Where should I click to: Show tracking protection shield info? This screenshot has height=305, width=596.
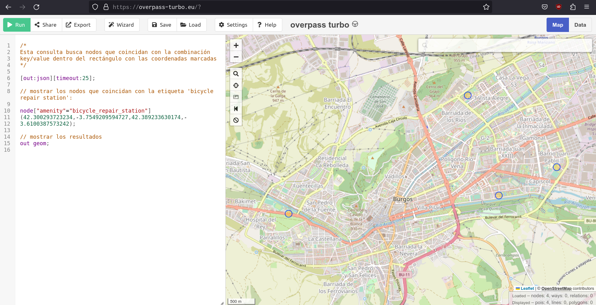95,7
